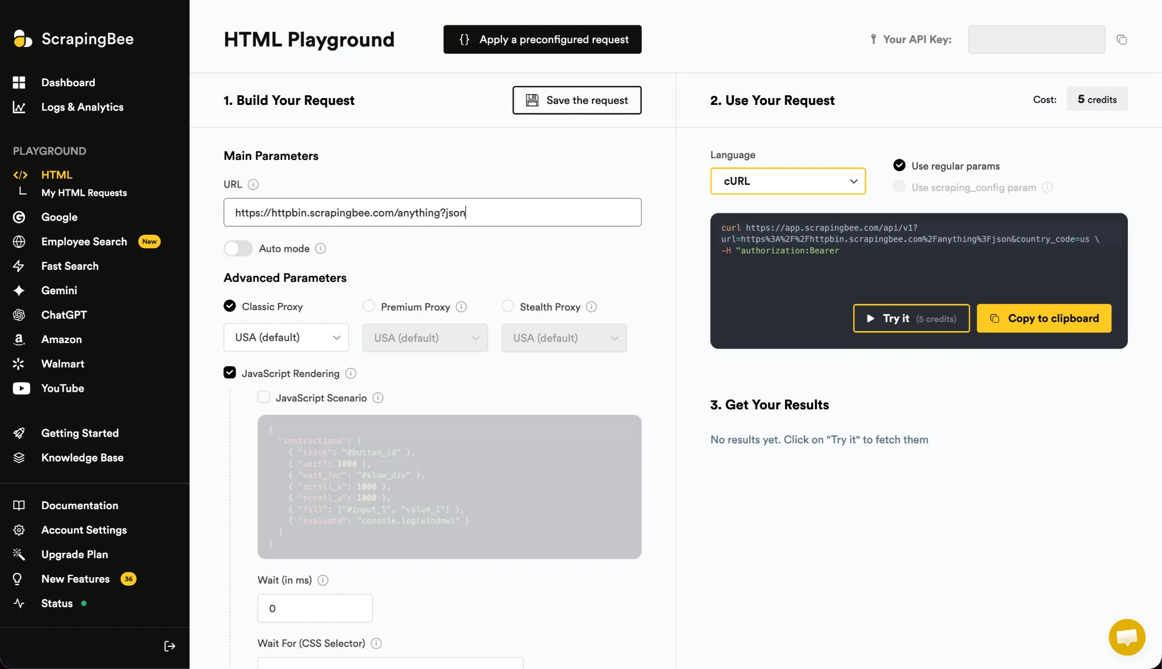1162x669 pixels.
Task: Open Account Settings page
Action: pyautogui.click(x=84, y=530)
